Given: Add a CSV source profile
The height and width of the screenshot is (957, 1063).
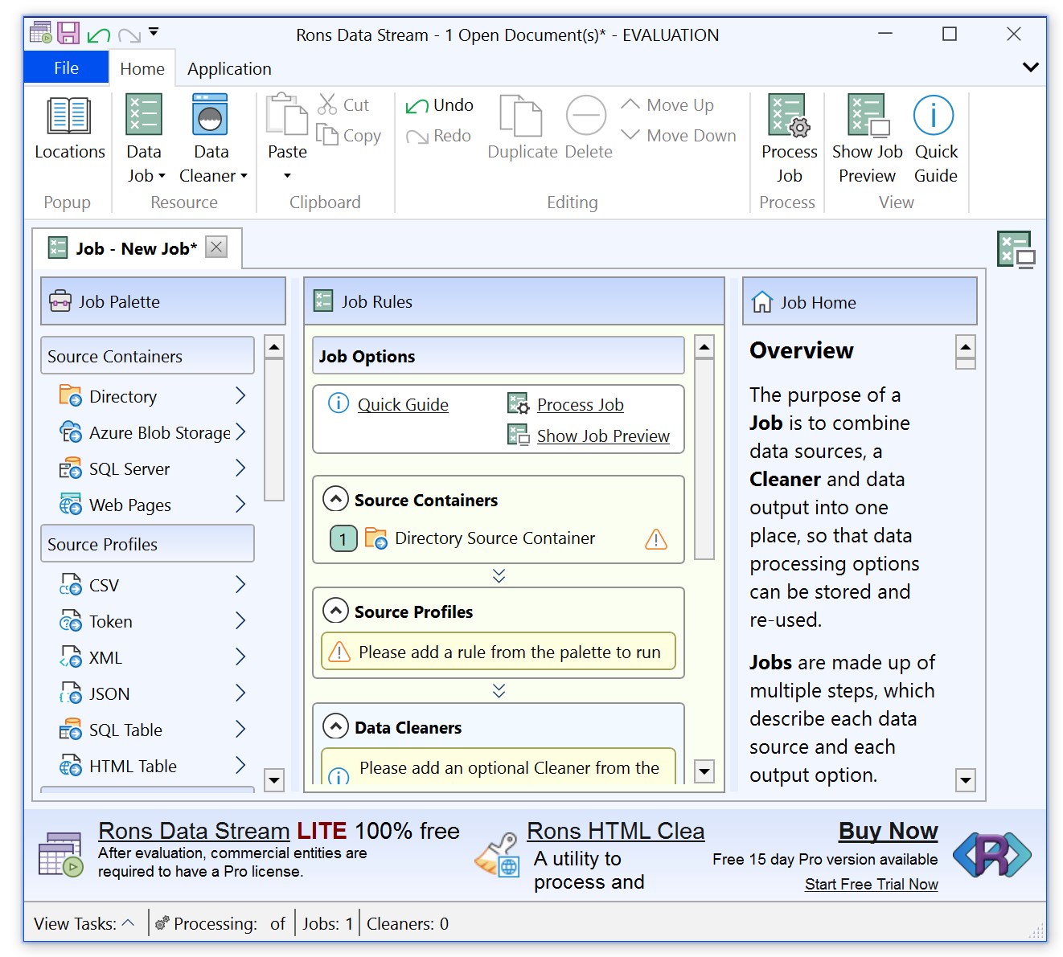Looking at the screenshot, I should 152,585.
